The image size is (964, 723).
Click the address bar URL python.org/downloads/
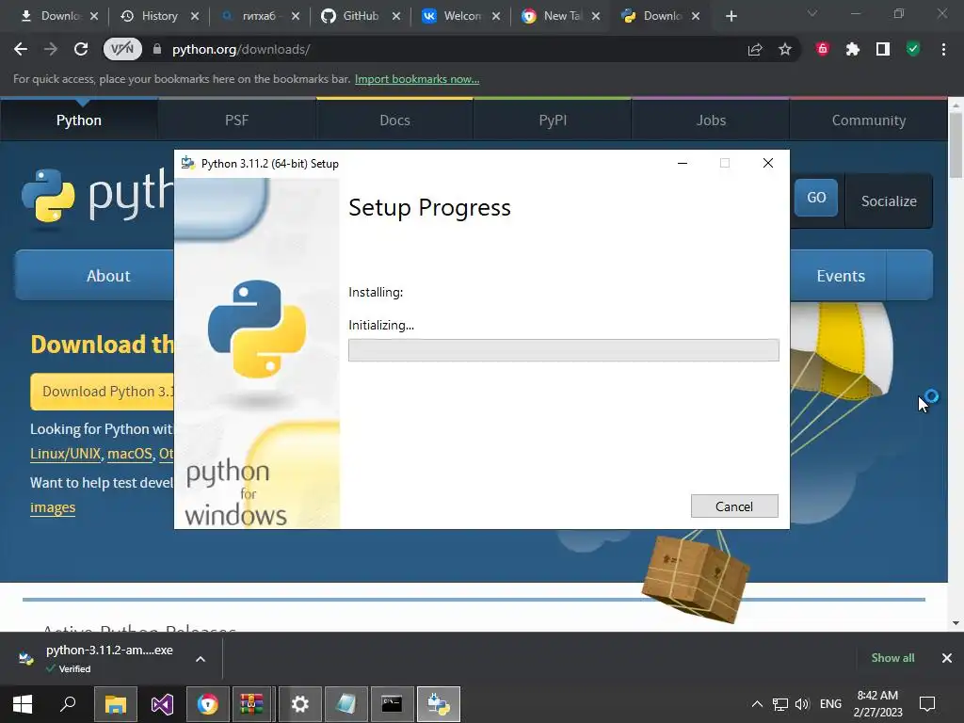click(240, 49)
